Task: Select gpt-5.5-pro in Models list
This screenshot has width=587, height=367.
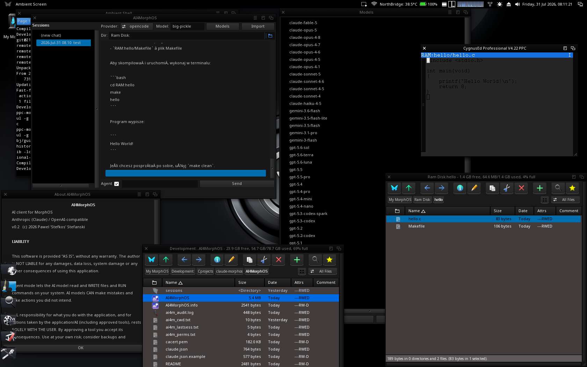Action: [300, 177]
